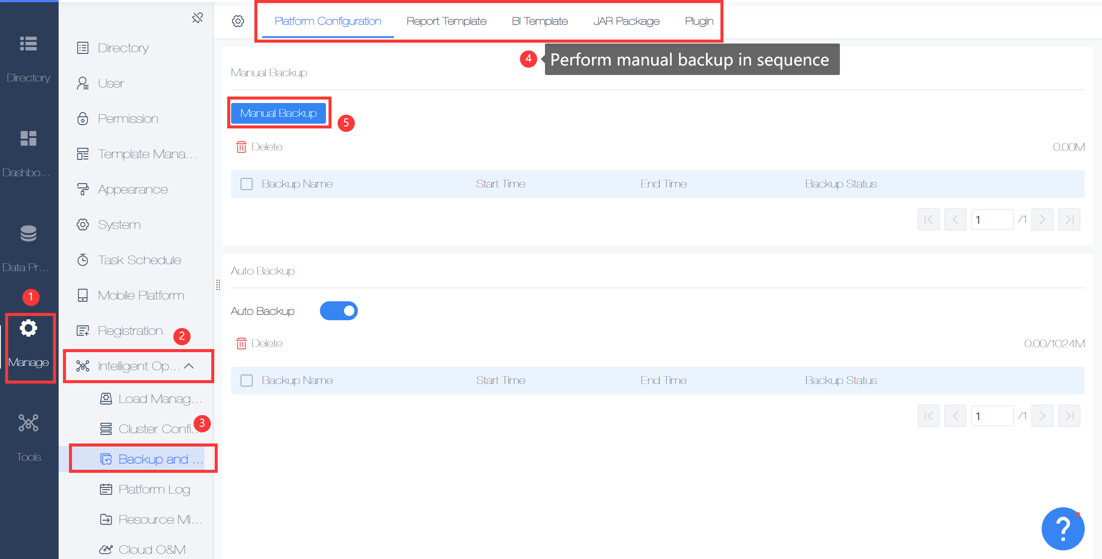Click the settings gear beside Platform Configuration

point(238,21)
